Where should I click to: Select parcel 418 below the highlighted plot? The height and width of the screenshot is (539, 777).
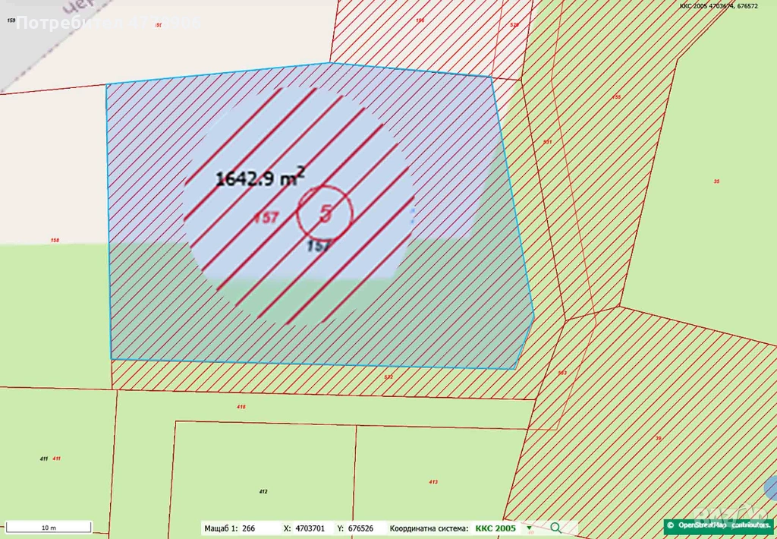(x=241, y=407)
